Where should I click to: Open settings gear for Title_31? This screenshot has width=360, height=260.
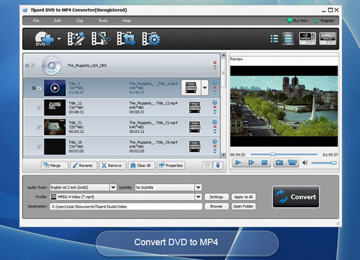[215, 122]
